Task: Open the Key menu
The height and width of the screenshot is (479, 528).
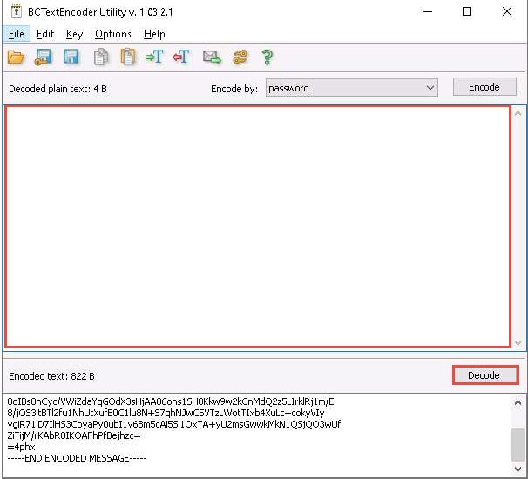Action: pos(74,34)
